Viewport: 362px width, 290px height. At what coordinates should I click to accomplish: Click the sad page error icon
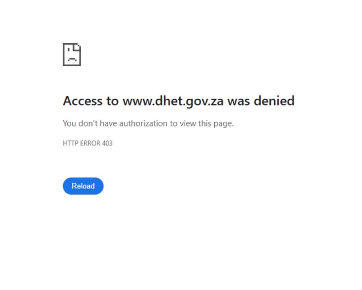72,54
